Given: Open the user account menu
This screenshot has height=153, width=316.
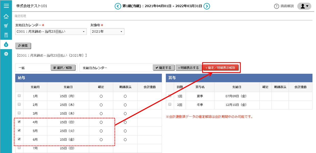Looking at the screenshot, I should [x=304, y=6].
